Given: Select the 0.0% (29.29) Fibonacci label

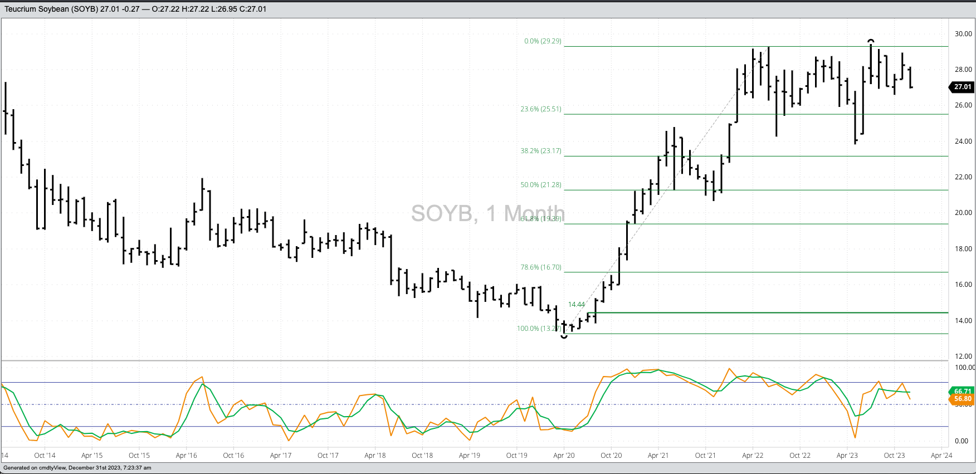Looking at the screenshot, I should (543, 41).
